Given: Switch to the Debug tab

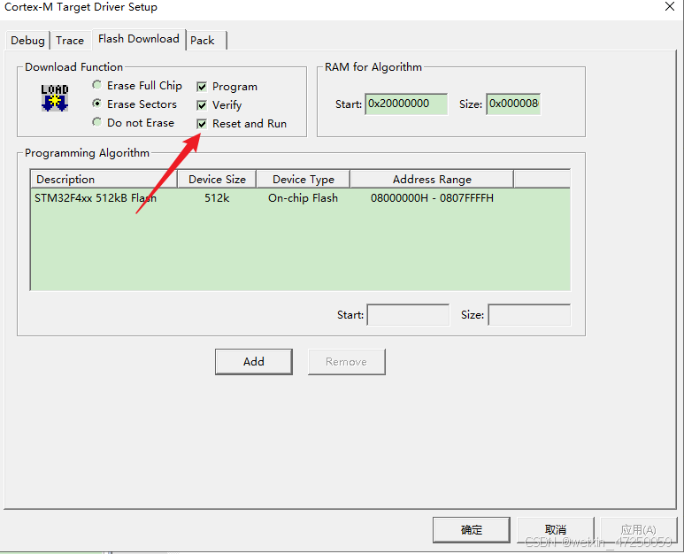Looking at the screenshot, I should click(x=27, y=41).
